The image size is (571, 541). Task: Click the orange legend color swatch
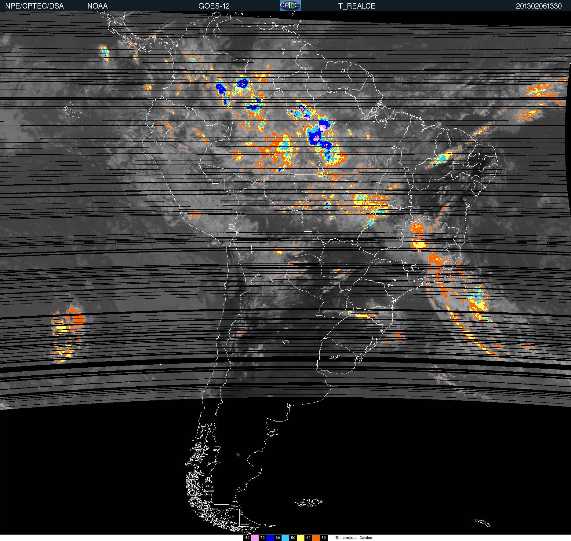coord(316,538)
